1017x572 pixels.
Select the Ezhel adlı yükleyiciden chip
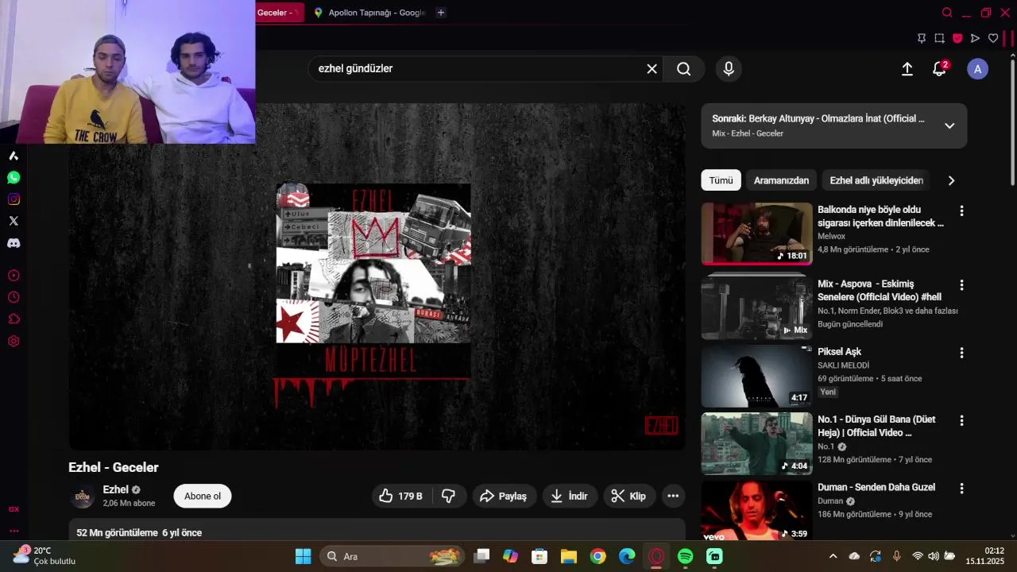coord(876,180)
